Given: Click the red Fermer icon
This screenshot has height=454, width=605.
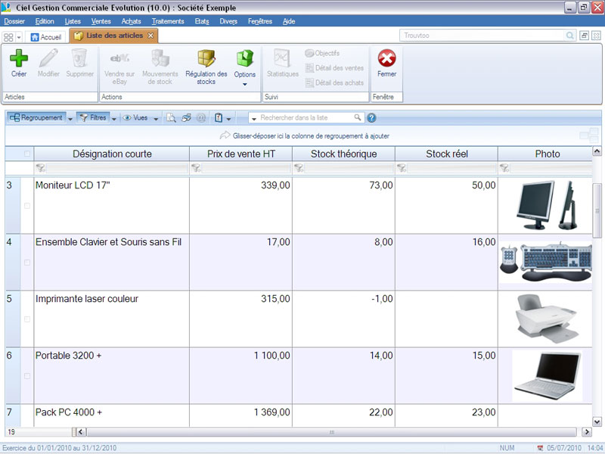Looking at the screenshot, I should click(x=386, y=59).
